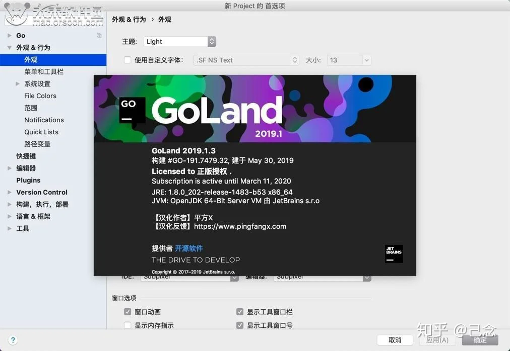Uncheck the 窗口动画 checkbox
The width and height of the screenshot is (510, 351).
point(127,312)
